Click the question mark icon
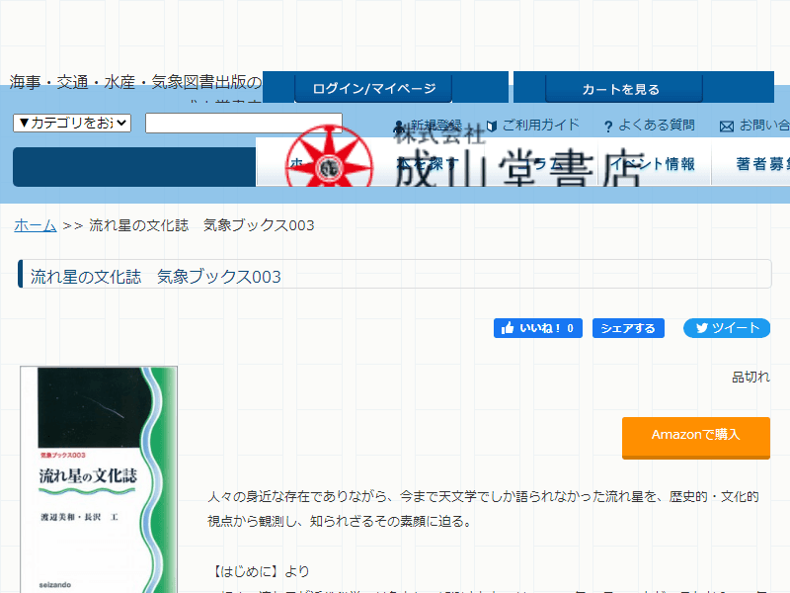The image size is (790, 593). tap(608, 127)
